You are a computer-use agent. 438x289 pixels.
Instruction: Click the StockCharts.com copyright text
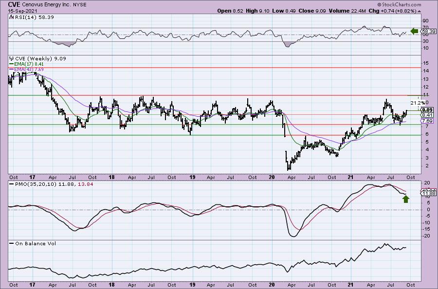(399, 4)
